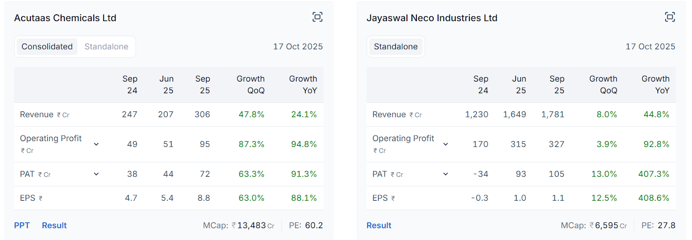Click Jayaswal EPS YoY growth 408.6%

pos(654,198)
